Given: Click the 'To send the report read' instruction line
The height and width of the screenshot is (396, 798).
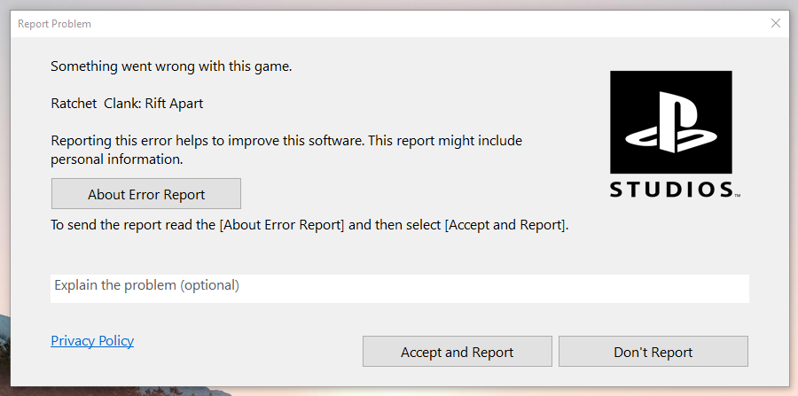Looking at the screenshot, I should 309,225.
